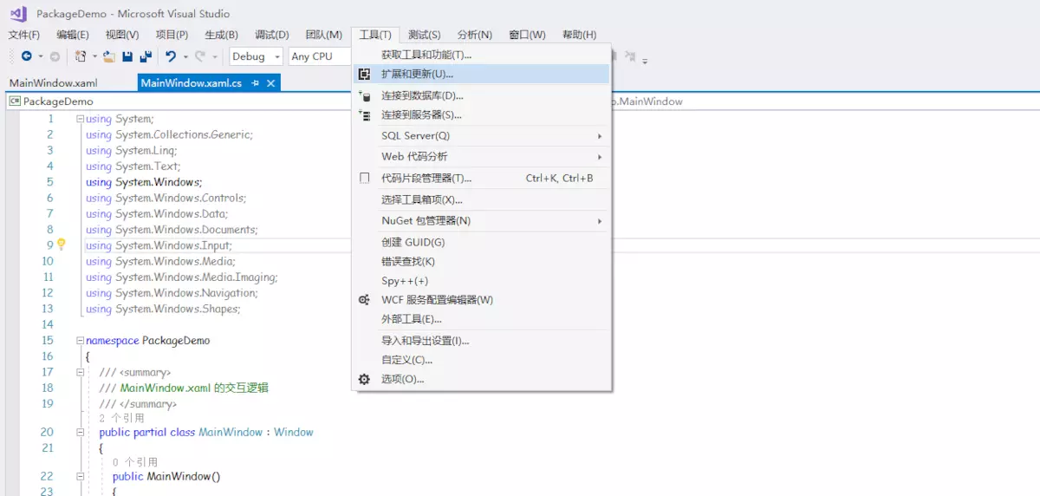Open the PackageDemo scope navigation dropdown
Image resolution: width=1040 pixels, height=496 pixels.
178,101
